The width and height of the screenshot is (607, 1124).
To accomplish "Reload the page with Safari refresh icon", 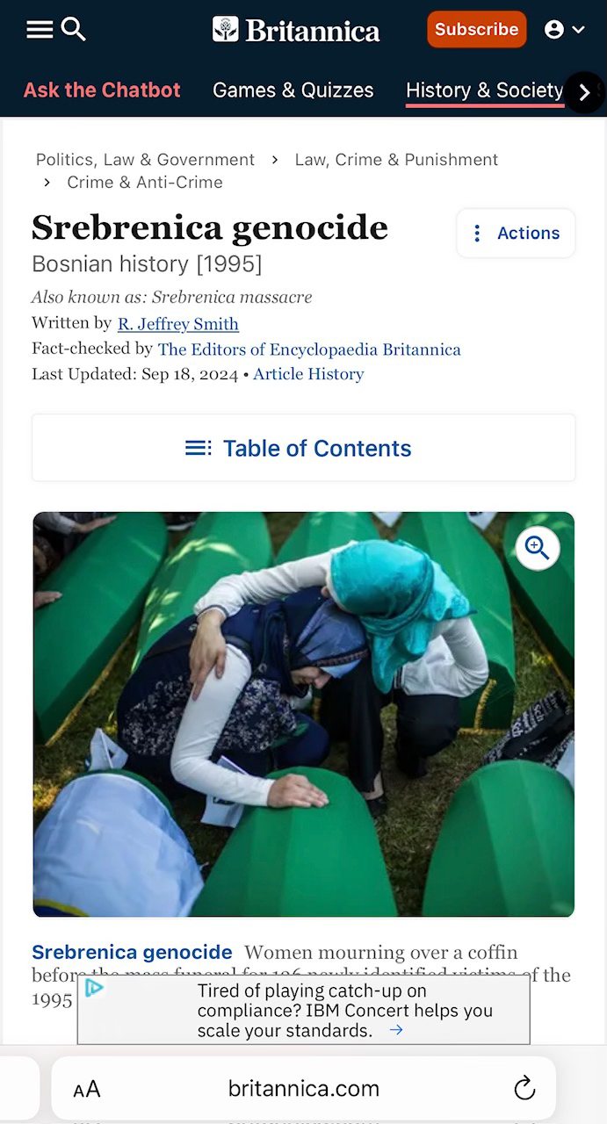I will tap(524, 1088).
